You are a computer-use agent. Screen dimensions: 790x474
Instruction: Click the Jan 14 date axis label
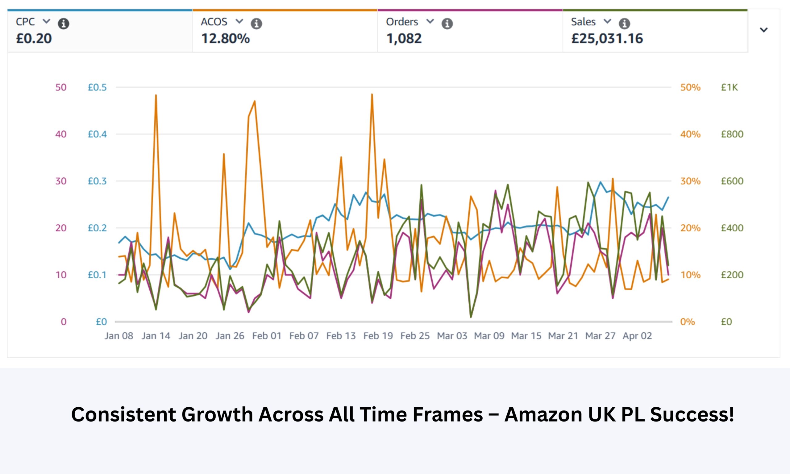pos(156,336)
